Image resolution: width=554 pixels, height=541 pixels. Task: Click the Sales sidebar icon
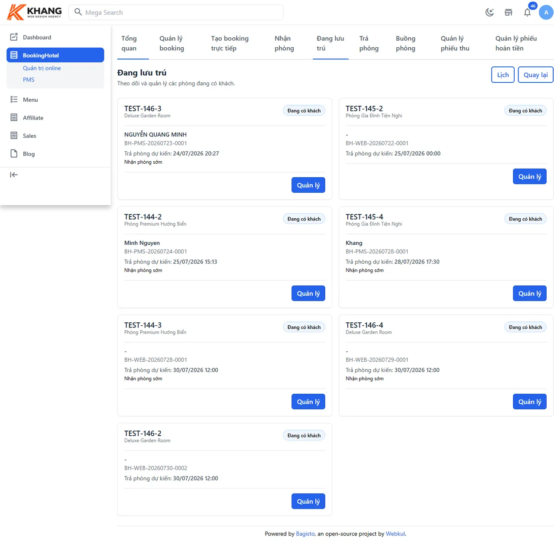[14, 136]
